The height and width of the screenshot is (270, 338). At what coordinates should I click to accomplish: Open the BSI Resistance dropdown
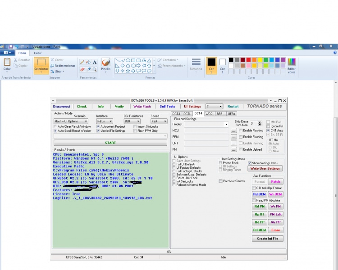(132, 121)
